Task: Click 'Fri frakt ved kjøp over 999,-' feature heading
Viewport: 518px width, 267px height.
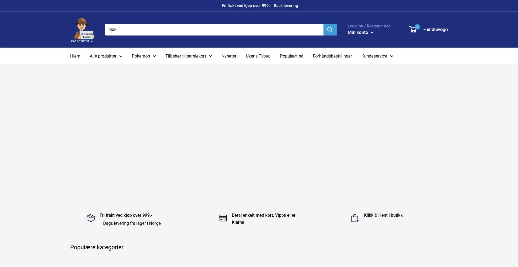Action: point(126,215)
